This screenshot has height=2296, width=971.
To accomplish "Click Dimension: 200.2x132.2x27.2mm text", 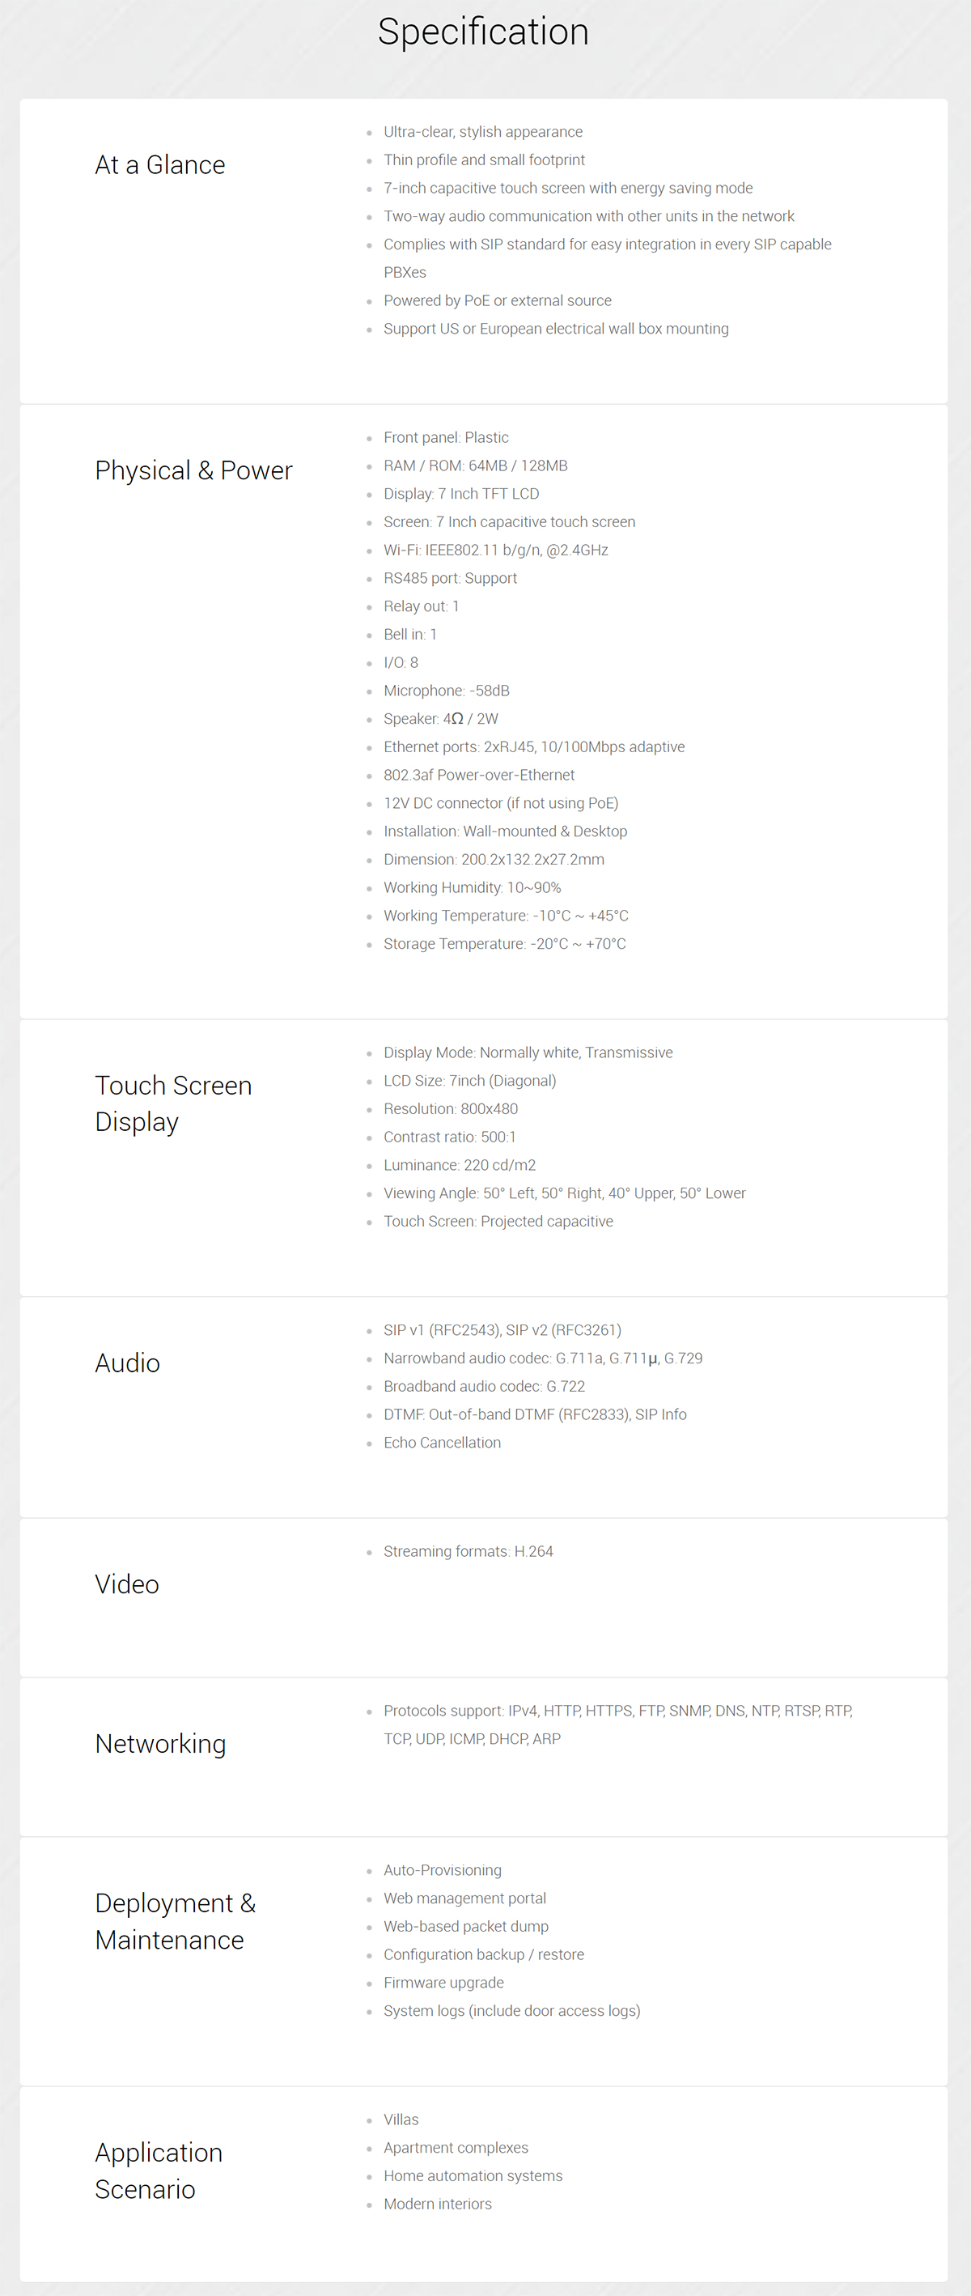I will point(494,859).
